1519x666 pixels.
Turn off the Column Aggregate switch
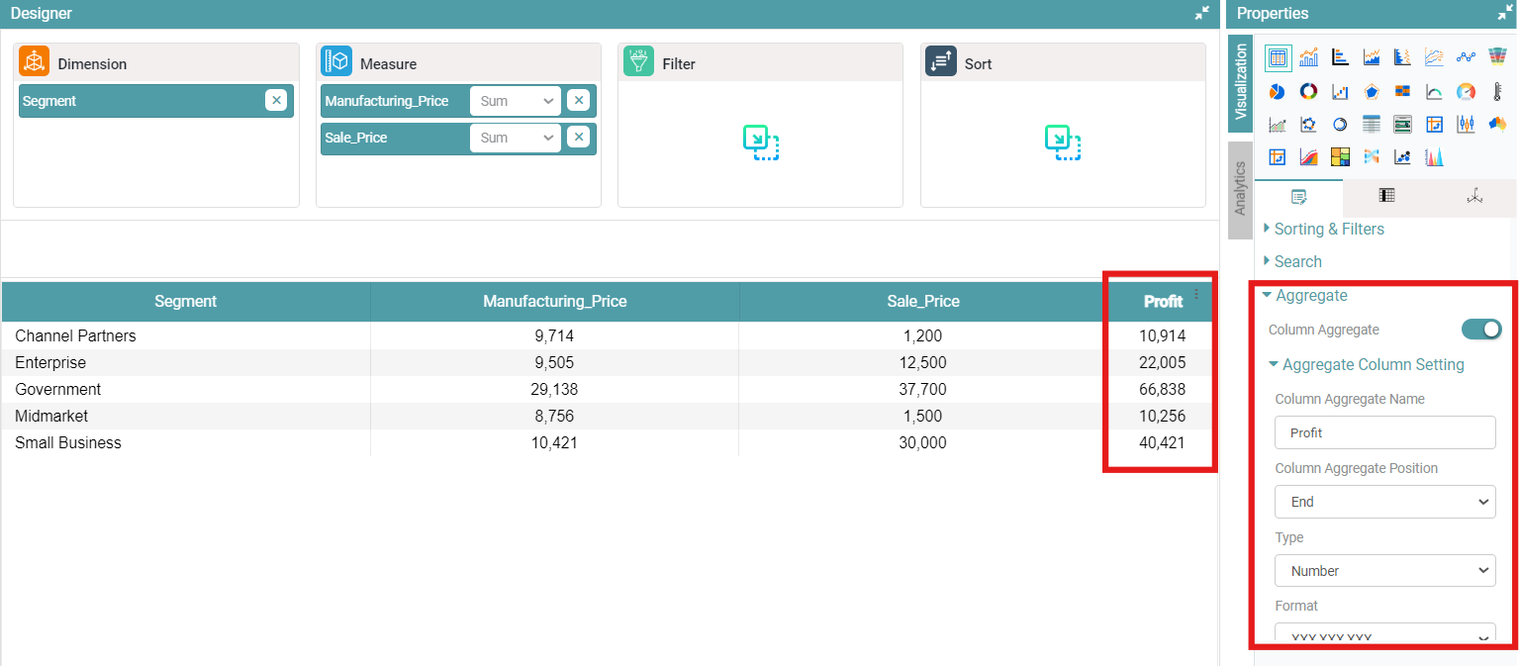[1481, 330]
